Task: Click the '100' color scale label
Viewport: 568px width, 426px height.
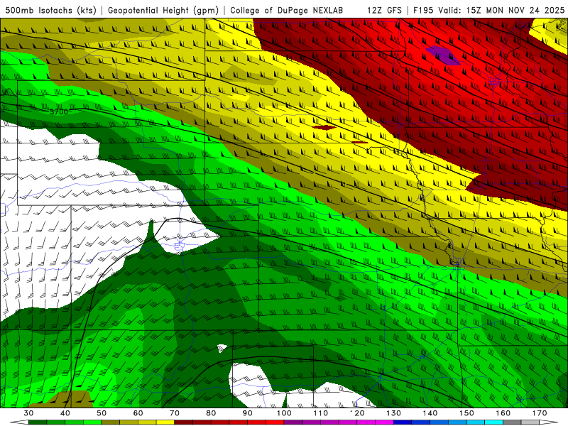Action: click(x=284, y=413)
